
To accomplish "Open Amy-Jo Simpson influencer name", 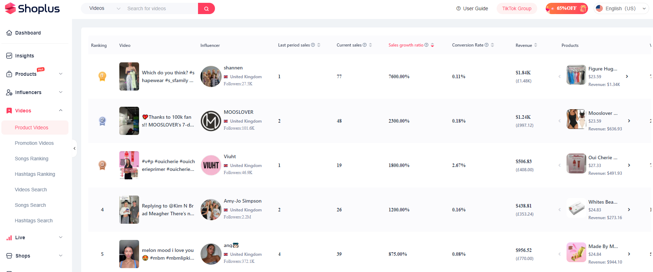I will click(x=242, y=201).
